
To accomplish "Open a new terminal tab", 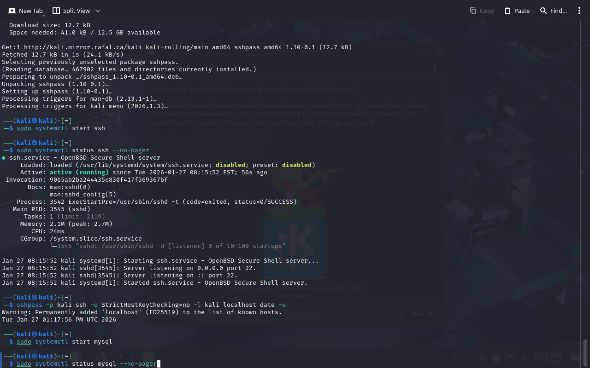I will click(x=25, y=11).
